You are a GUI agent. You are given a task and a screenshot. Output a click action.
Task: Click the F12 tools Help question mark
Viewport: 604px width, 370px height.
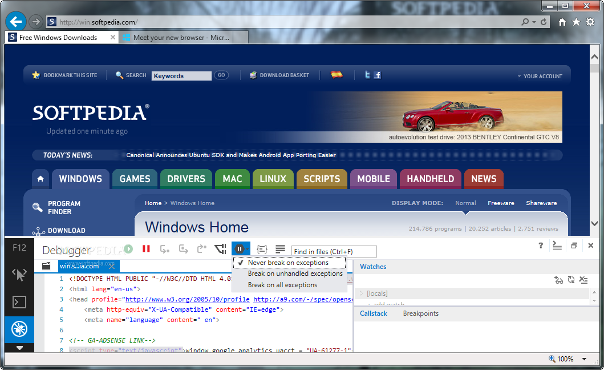click(x=541, y=246)
